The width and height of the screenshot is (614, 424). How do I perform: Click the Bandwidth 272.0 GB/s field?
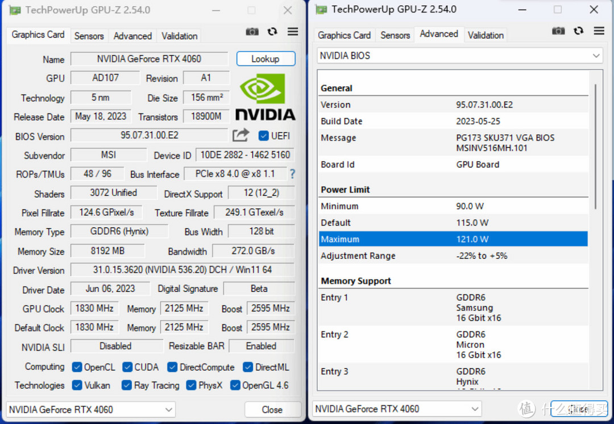[x=254, y=251]
